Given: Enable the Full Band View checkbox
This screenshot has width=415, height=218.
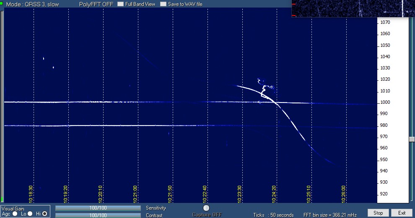Looking at the screenshot, I should 121,4.
